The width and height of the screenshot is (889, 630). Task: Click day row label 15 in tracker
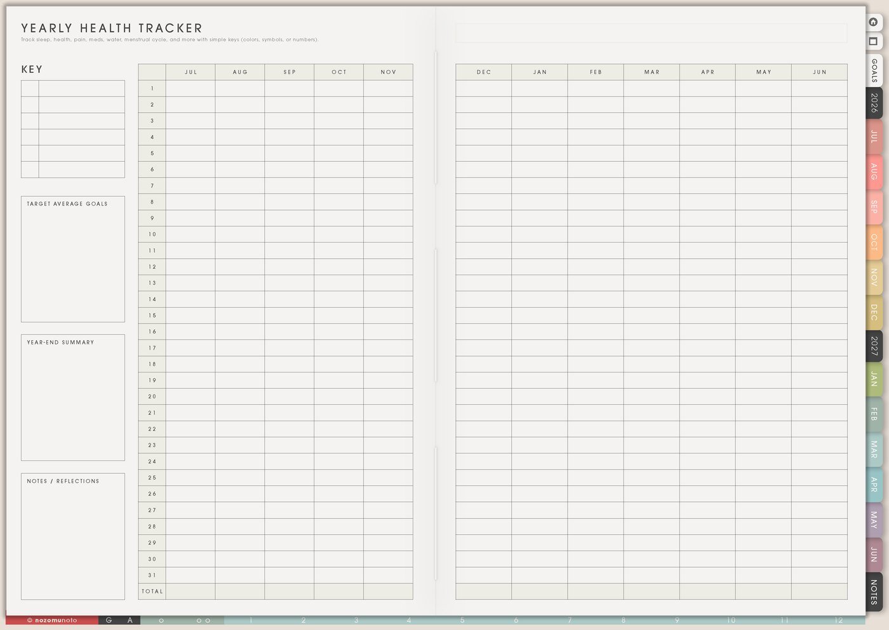point(152,315)
